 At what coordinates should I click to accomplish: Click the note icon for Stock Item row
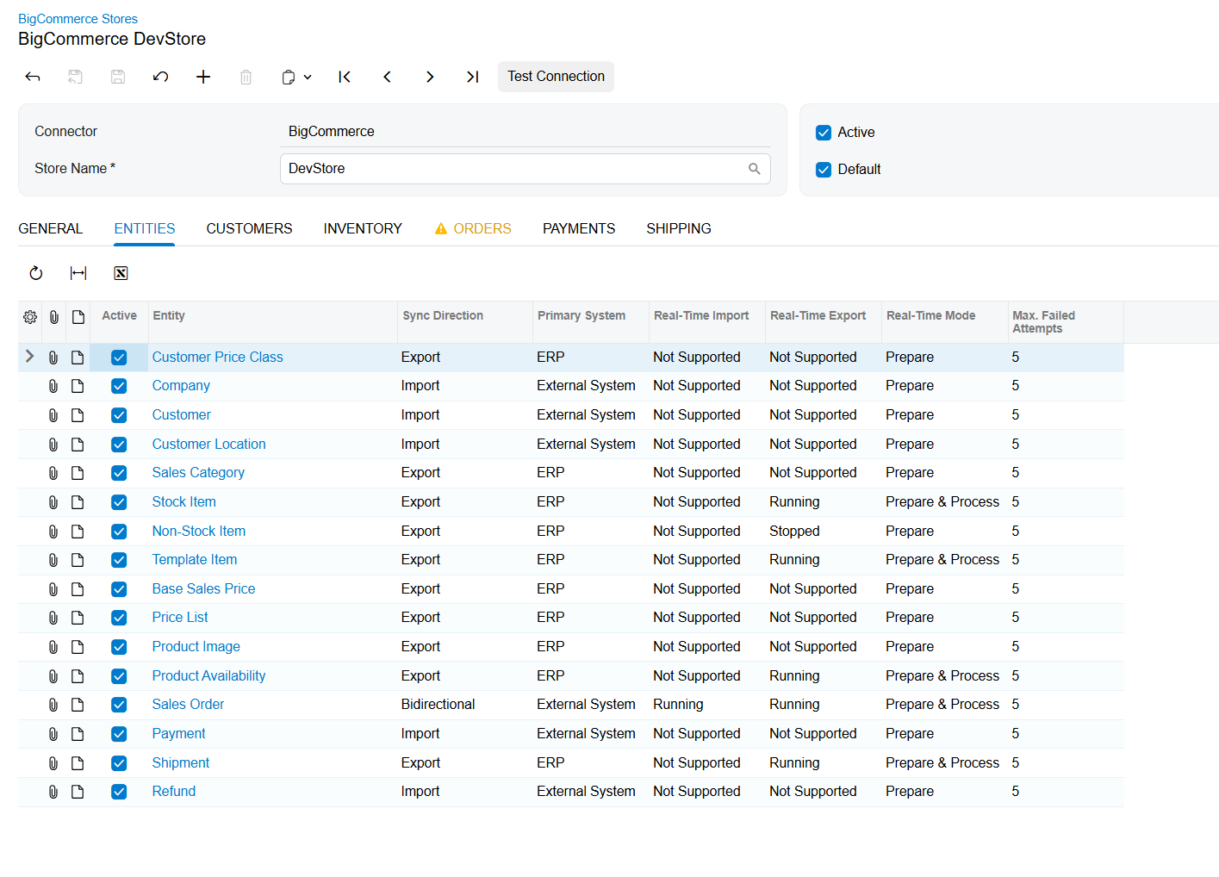78,502
